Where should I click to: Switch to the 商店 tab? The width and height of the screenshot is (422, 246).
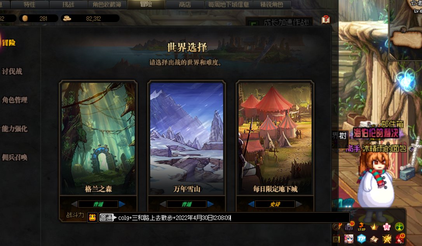[185, 5]
